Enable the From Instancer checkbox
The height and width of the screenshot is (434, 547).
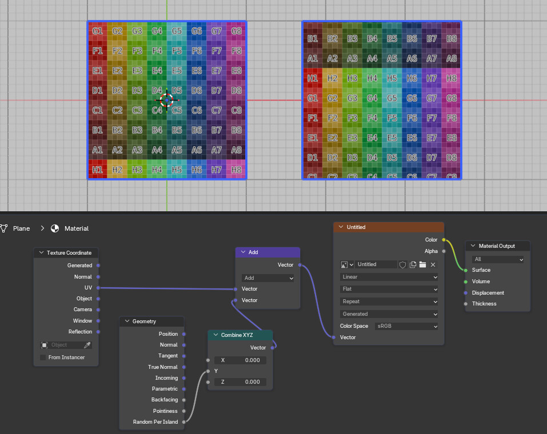pos(43,357)
